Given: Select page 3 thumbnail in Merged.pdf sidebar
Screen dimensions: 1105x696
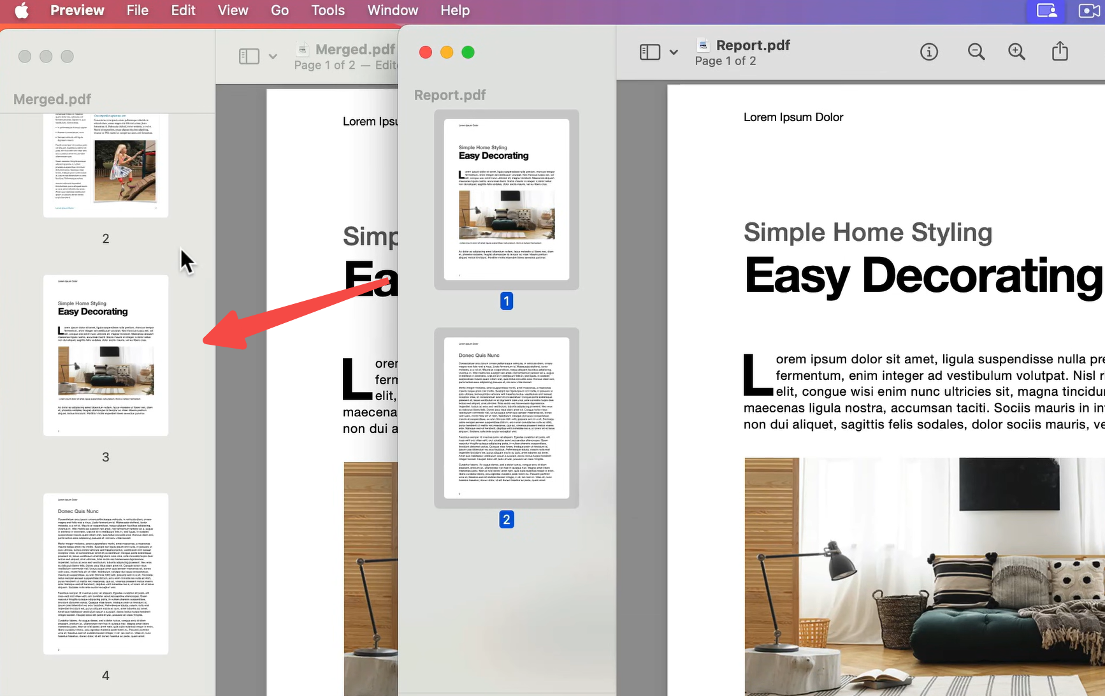Looking at the screenshot, I should (x=106, y=356).
